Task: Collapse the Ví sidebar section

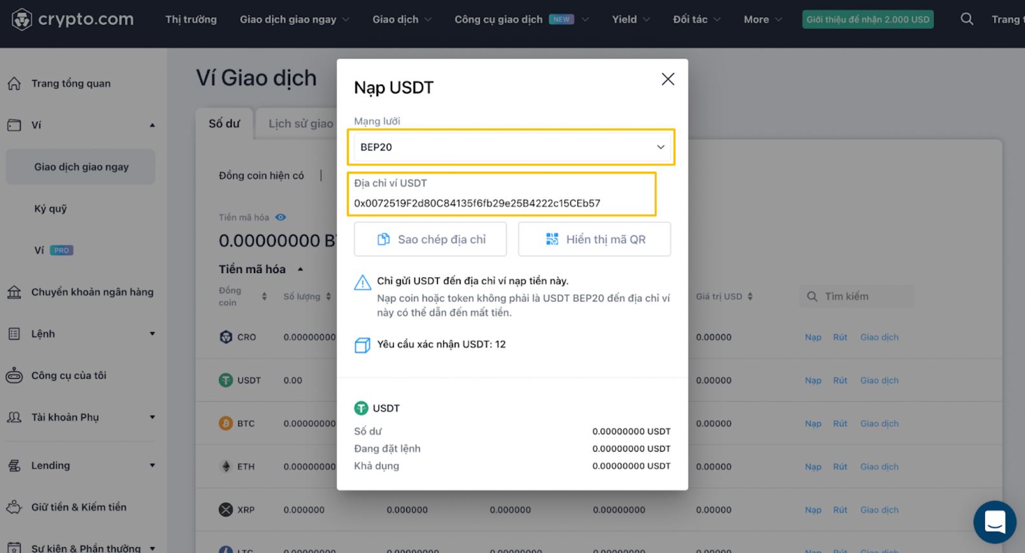Action: click(x=152, y=125)
